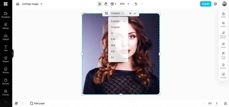Click the cloud save icon

pyautogui.click(x=18, y=4)
